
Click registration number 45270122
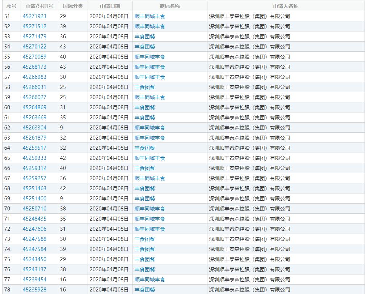coord(34,47)
